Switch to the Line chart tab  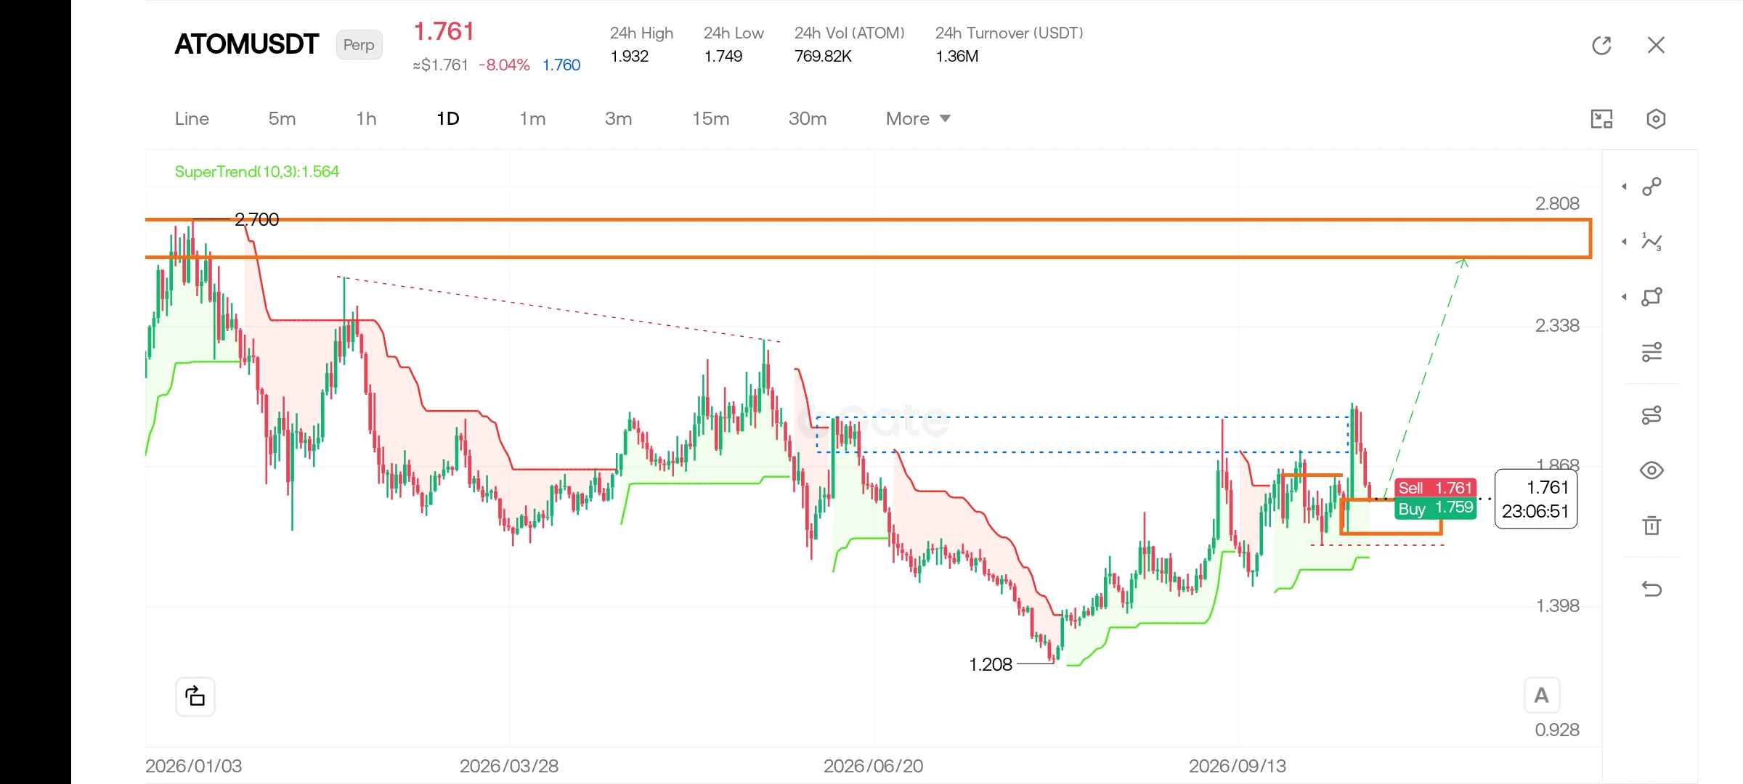192,119
